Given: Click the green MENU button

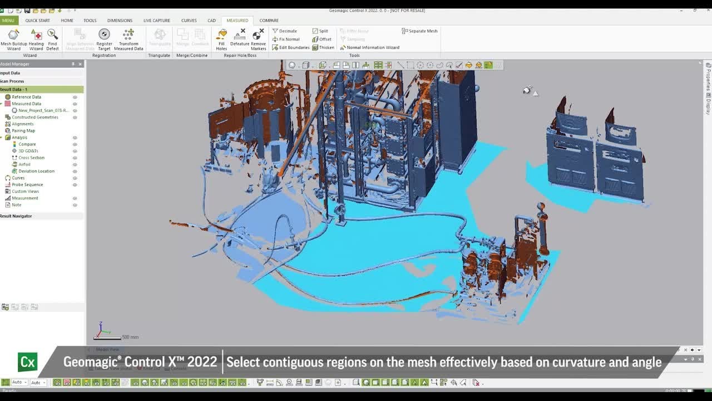Looking at the screenshot, I should tap(8, 21).
